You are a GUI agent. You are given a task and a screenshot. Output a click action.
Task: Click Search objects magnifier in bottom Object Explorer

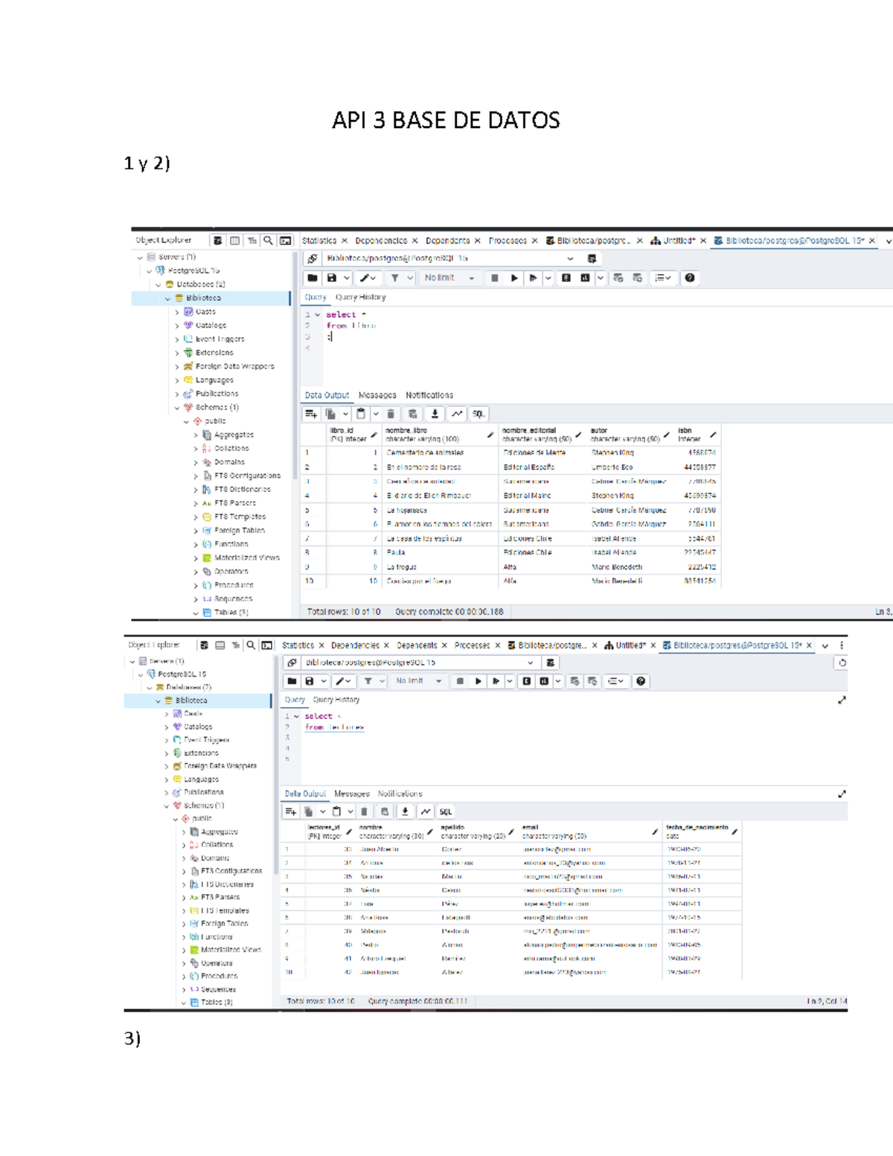(251, 645)
